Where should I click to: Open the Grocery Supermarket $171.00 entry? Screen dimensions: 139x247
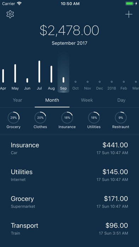click(x=69, y=202)
